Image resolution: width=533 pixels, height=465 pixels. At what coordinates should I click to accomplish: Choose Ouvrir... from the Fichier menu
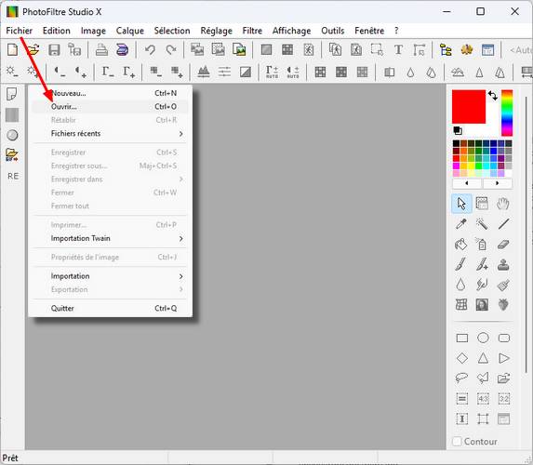pos(110,106)
